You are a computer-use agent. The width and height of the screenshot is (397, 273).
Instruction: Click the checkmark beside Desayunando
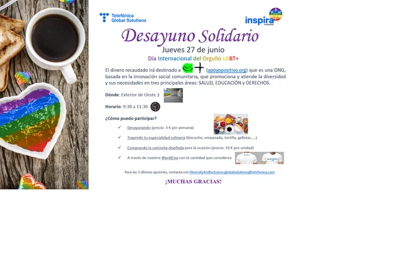pos(119,127)
